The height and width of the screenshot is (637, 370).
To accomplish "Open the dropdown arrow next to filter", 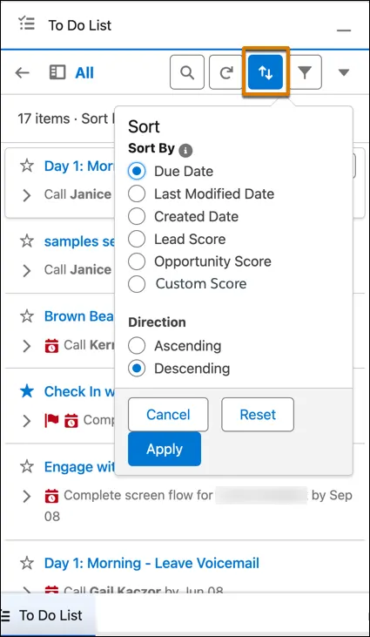I will click(x=344, y=72).
